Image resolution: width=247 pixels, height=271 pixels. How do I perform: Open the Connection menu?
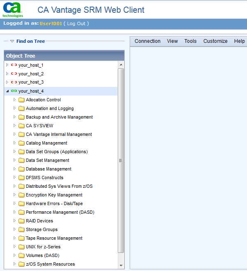click(147, 41)
